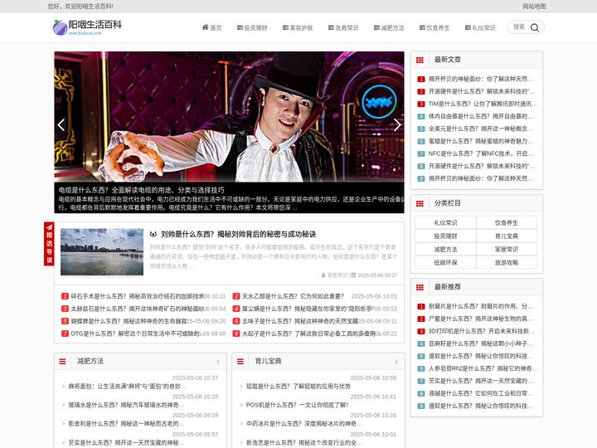This screenshot has height=448, width=597.
Task: Open the 投资理财 navigation item
Action: tap(252, 28)
